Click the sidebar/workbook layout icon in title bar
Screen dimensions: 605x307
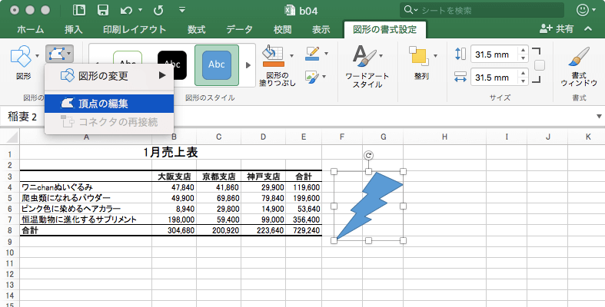(x=78, y=10)
